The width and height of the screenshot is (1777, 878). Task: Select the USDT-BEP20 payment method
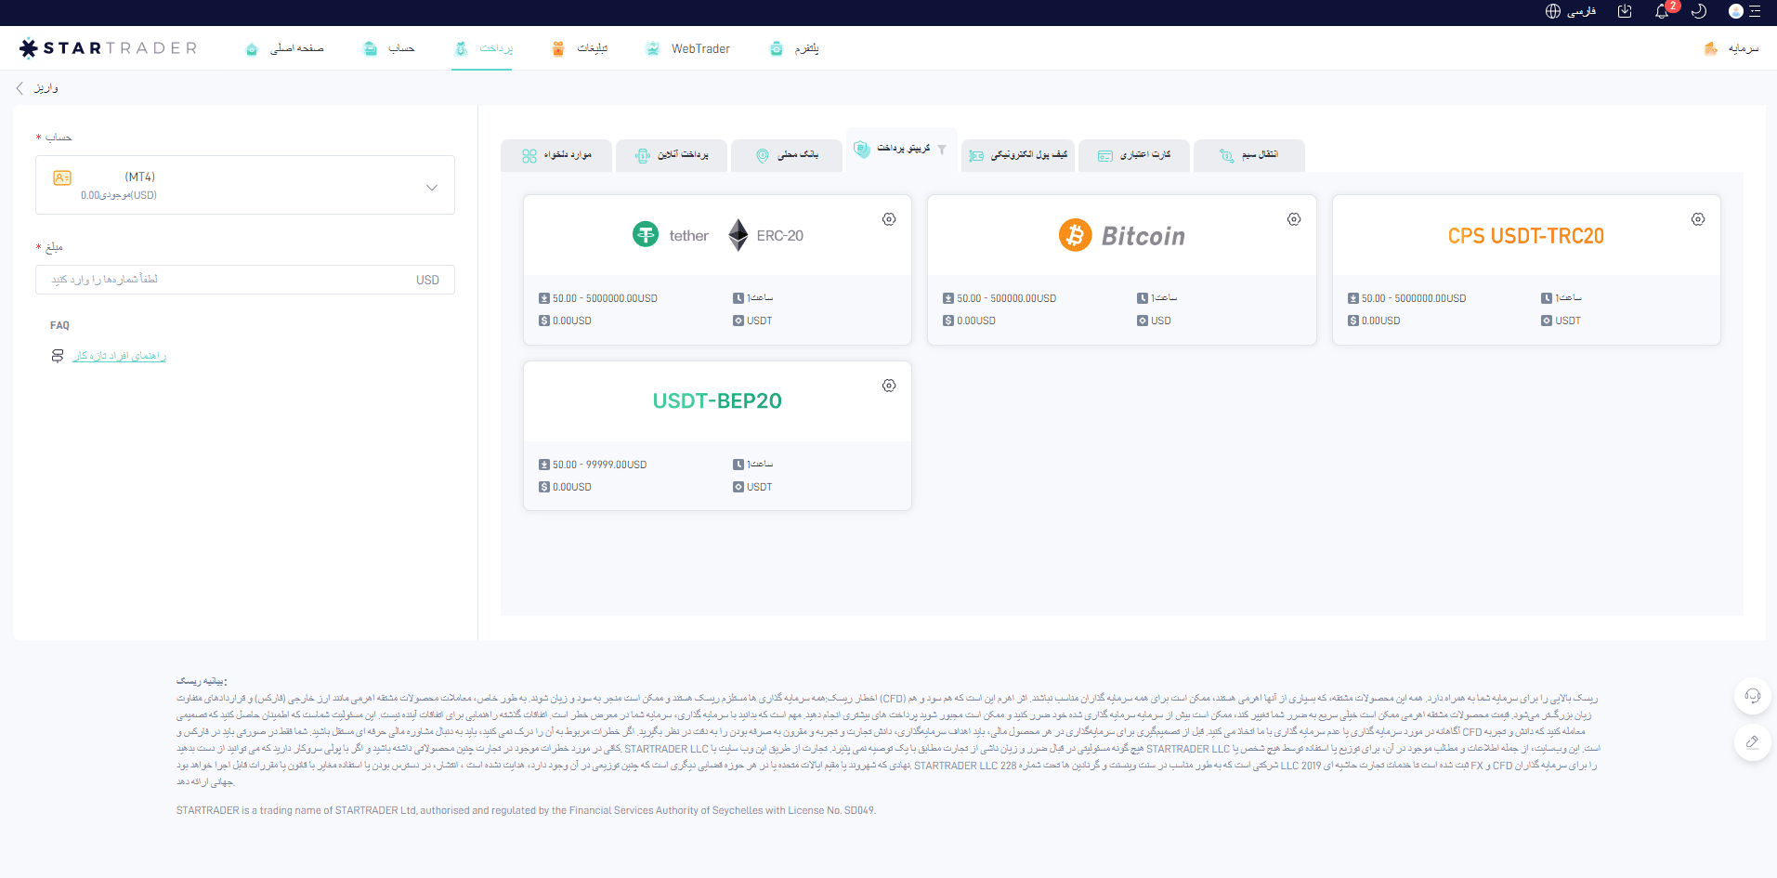point(717,436)
